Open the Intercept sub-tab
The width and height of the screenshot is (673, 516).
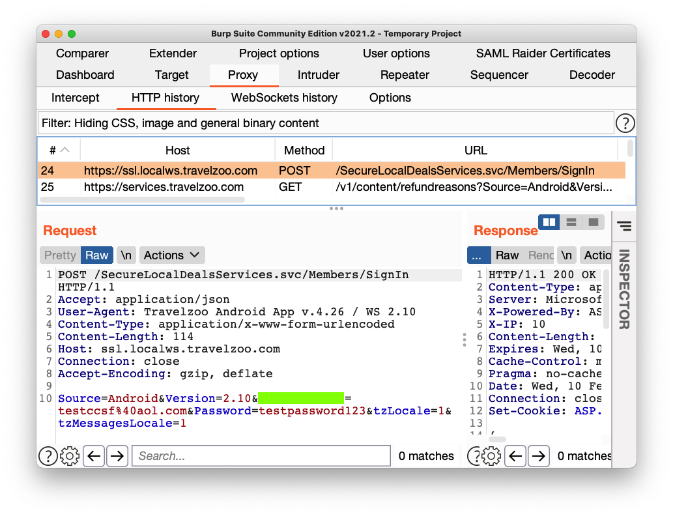75,98
